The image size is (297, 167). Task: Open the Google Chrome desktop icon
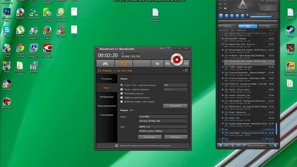click(x=20, y=51)
